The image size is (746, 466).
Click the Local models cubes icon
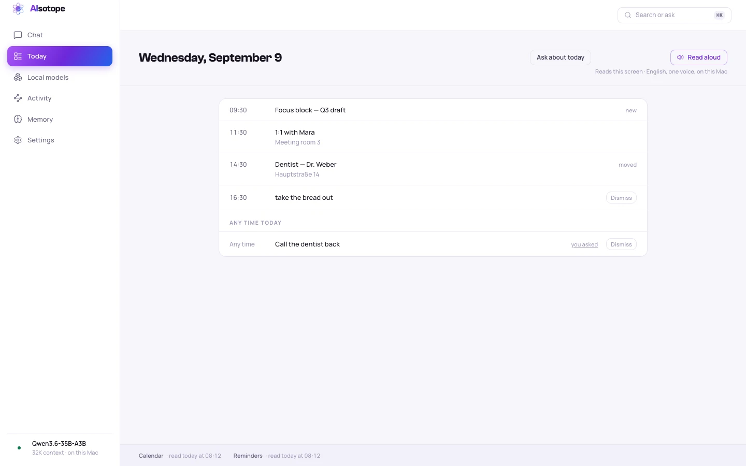point(18,77)
